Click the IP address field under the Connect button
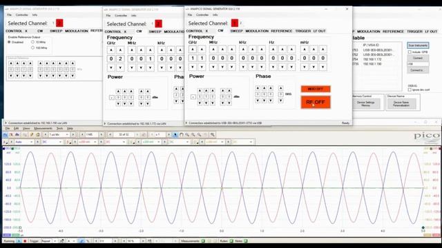This screenshot has width=442, height=248. pyautogui.click(x=418, y=64)
